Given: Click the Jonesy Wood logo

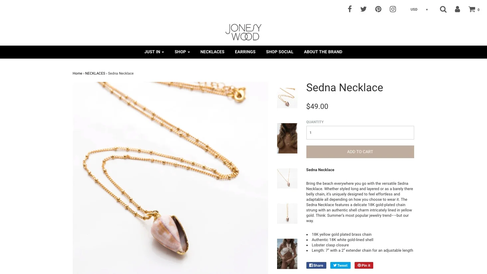Looking at the screenshot, I should coord(243,32).
